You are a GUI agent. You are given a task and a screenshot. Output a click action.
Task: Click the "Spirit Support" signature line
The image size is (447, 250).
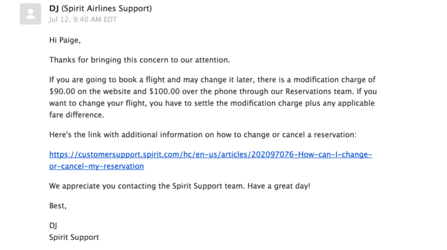pyautogui.click(x=74, y=237)
